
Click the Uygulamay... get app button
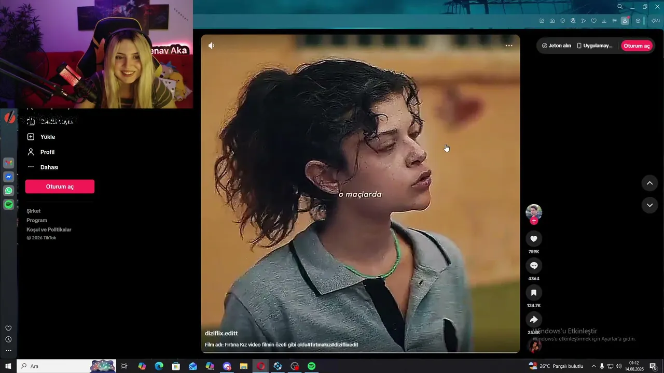[594, 46]
